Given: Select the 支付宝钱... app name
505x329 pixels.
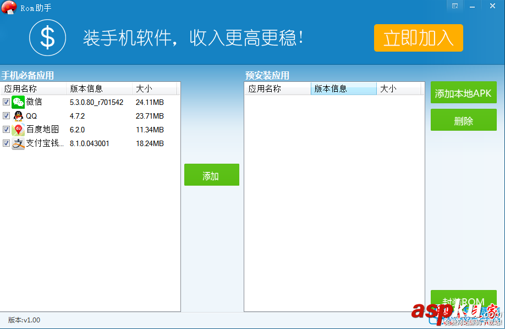Looking at the screenshot, I should tap(45, 143).
